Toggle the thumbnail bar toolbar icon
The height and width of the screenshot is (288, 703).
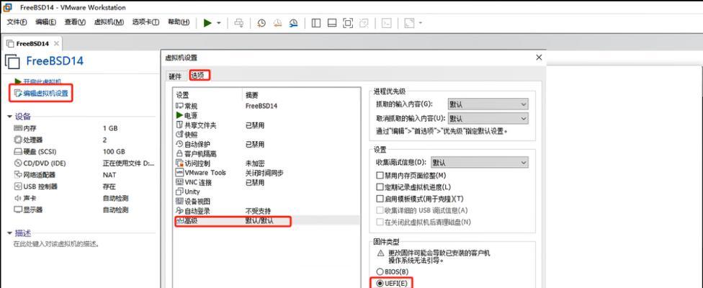pyautogui.click(x=332, y=23)
